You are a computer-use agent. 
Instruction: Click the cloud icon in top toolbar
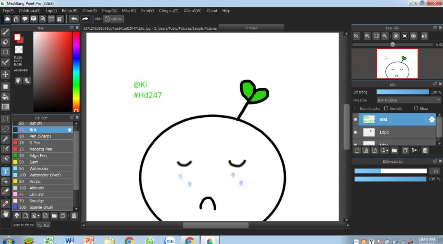click(7, 19)
